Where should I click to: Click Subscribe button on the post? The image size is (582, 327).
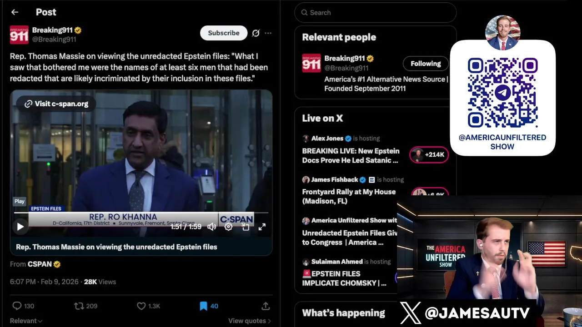coord(224,33)
